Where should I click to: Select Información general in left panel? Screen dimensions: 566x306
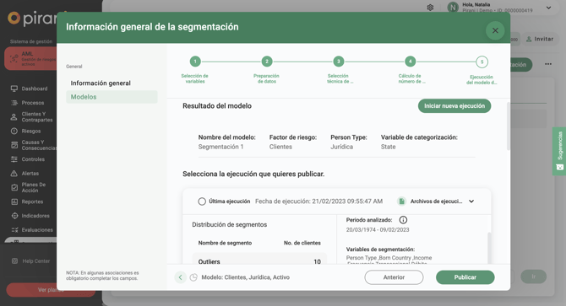coord(101,83)
